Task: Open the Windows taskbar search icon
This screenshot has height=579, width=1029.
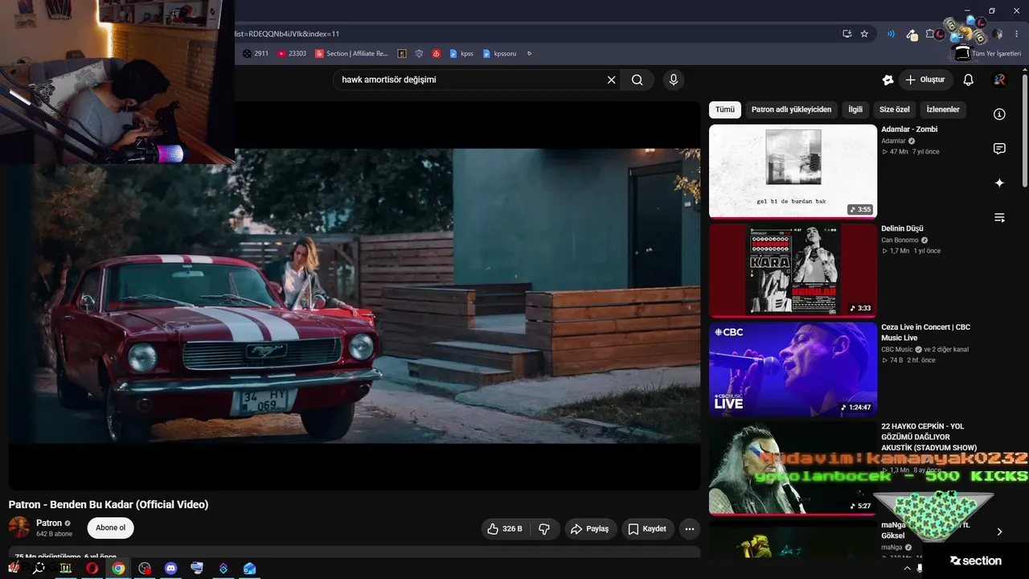Action: coord(39,569)
